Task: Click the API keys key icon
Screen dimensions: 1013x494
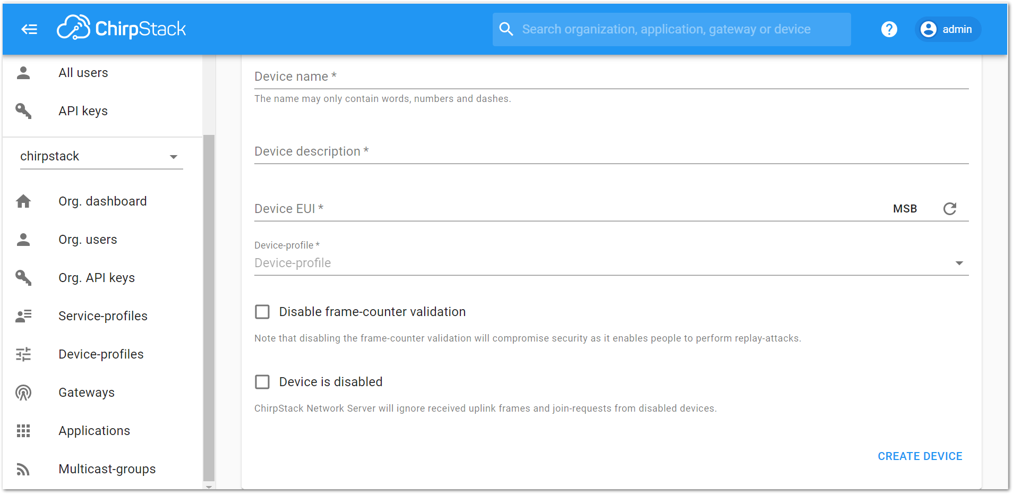Action: tap(23, 111)
